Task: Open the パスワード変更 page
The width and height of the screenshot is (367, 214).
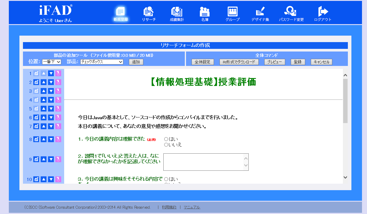Action: [291, 14]
